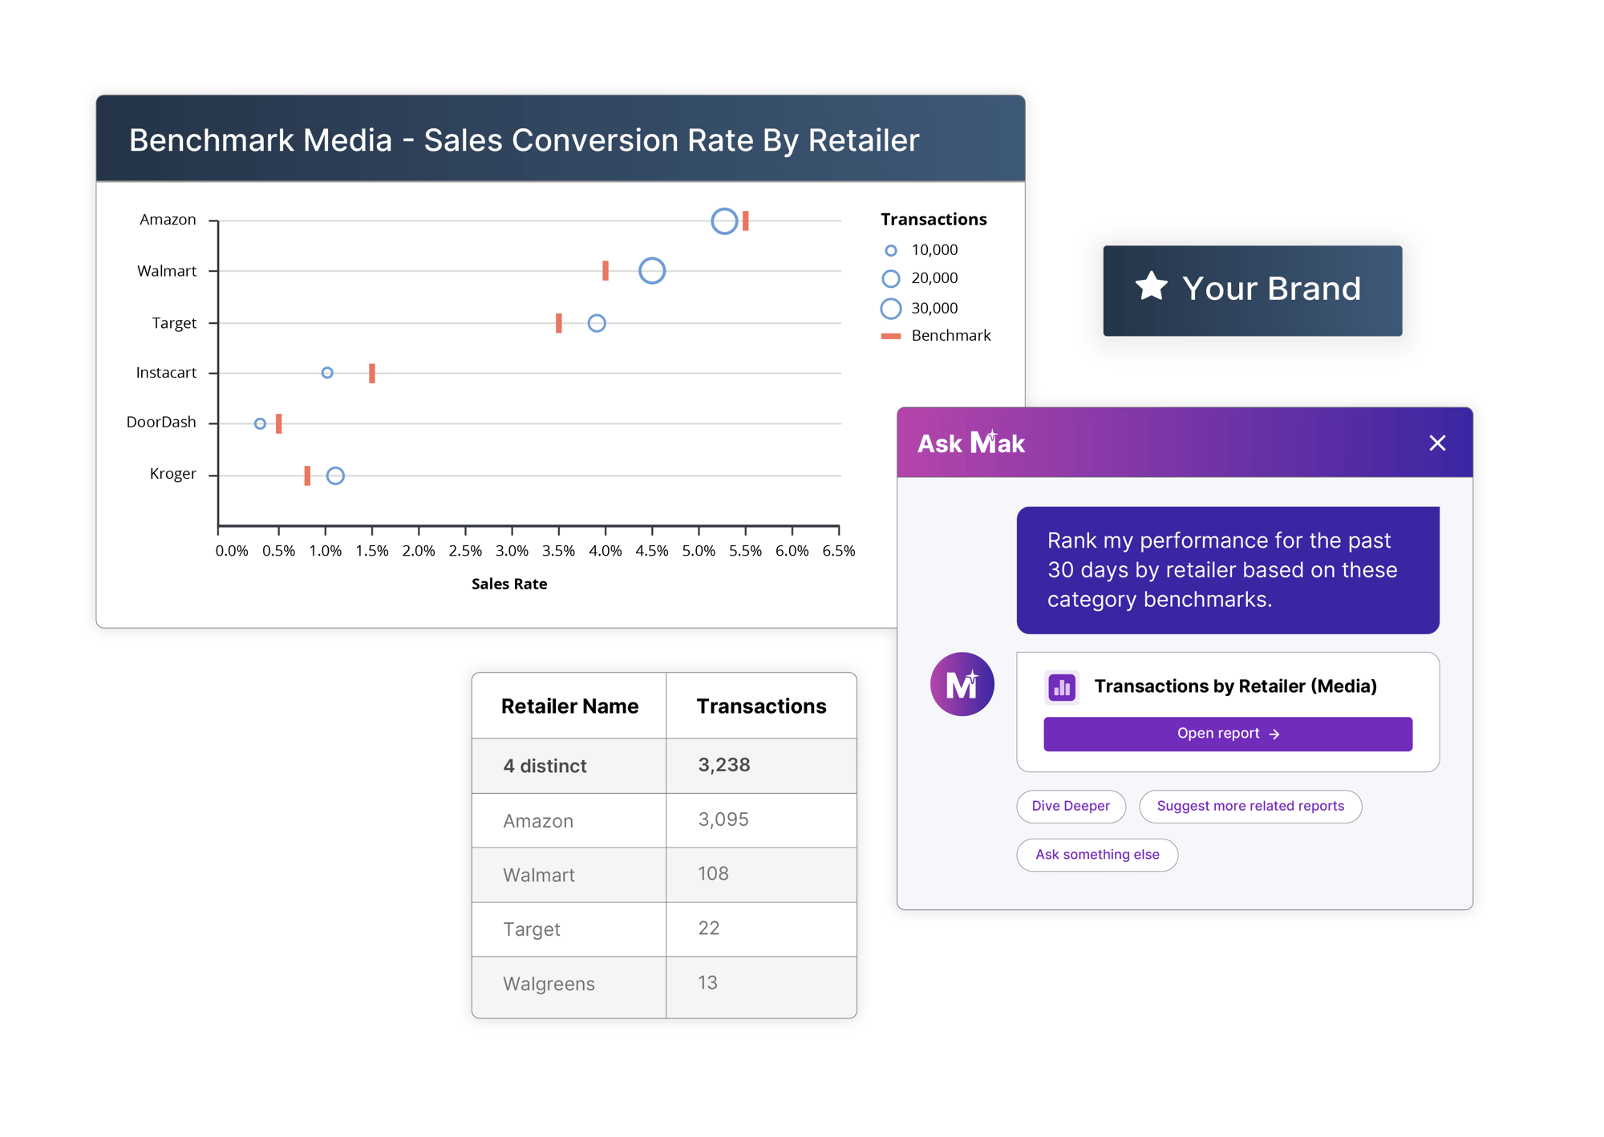This screenshot has width=1604, height=1137.
Task: Open the Transactions by Retailer report
Action: (x=1227, y=734)
